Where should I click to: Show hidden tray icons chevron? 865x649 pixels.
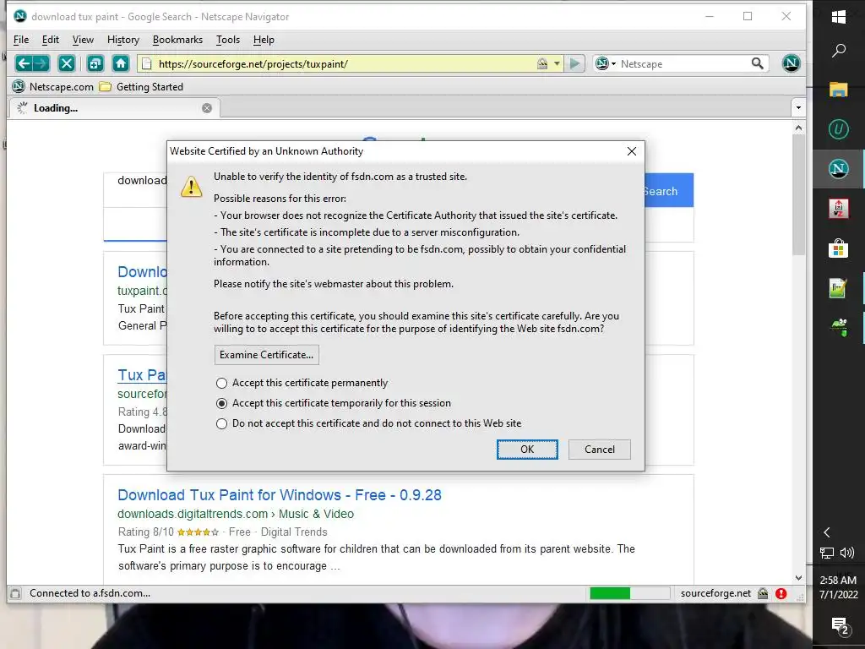pos(827,532)
